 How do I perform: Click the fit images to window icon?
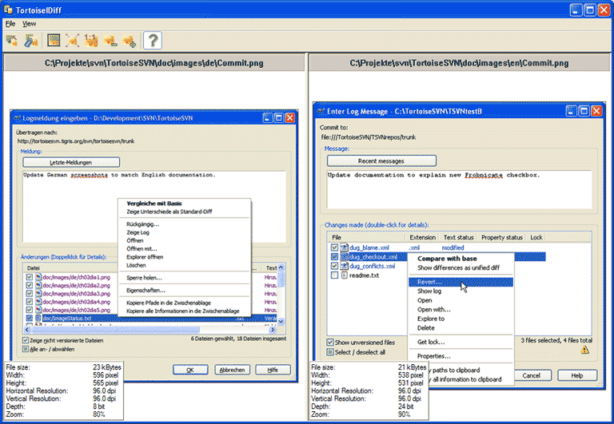point(73,41)
